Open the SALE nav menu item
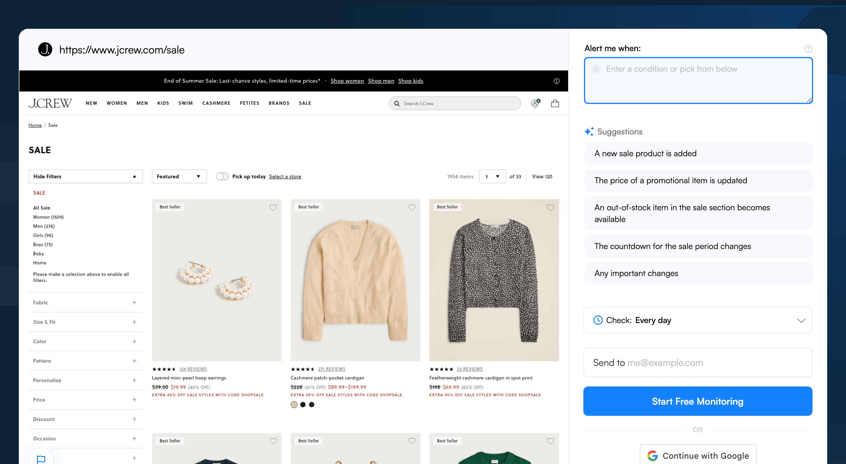The height and width of the screenshot is (464, 846). 305,103
